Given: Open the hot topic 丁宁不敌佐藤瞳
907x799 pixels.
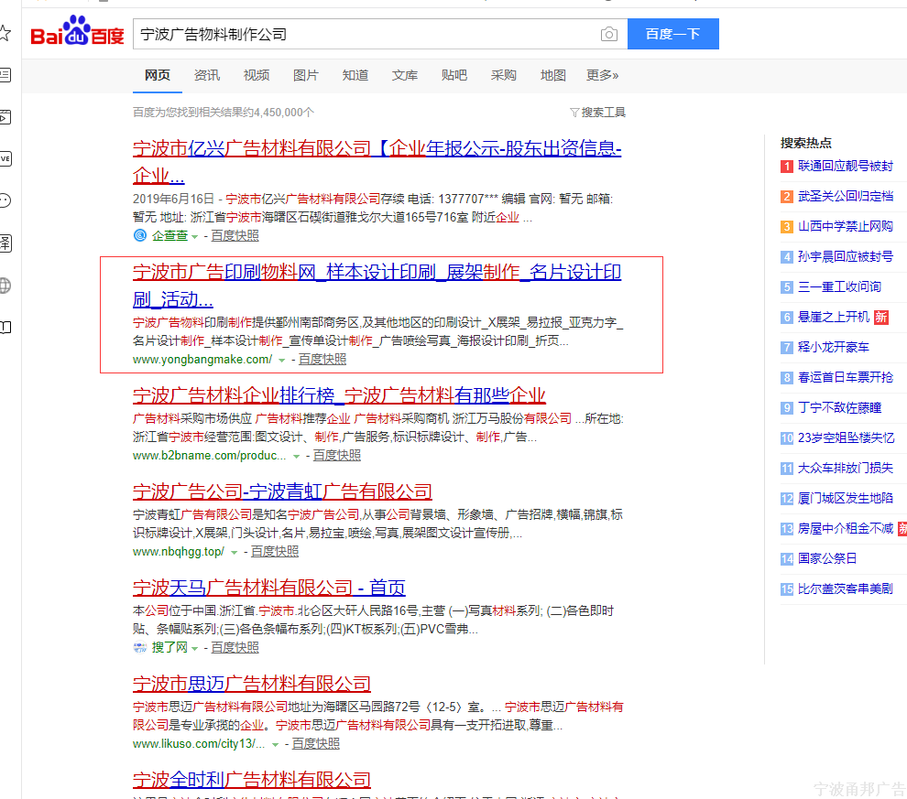Looking at the screenshot, I should [840, 408].
